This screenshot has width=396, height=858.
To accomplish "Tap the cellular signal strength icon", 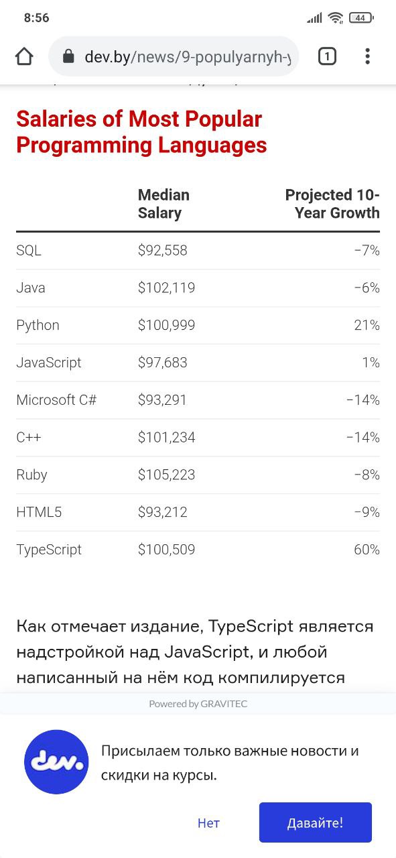I will (x=314, y=18).
